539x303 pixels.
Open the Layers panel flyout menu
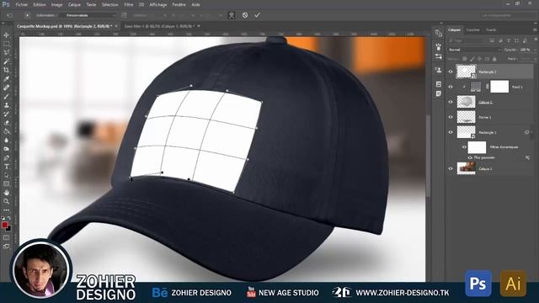tap(536, 30)
